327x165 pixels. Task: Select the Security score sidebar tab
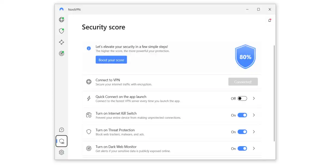pyautogui.click(x=62, y=141)
